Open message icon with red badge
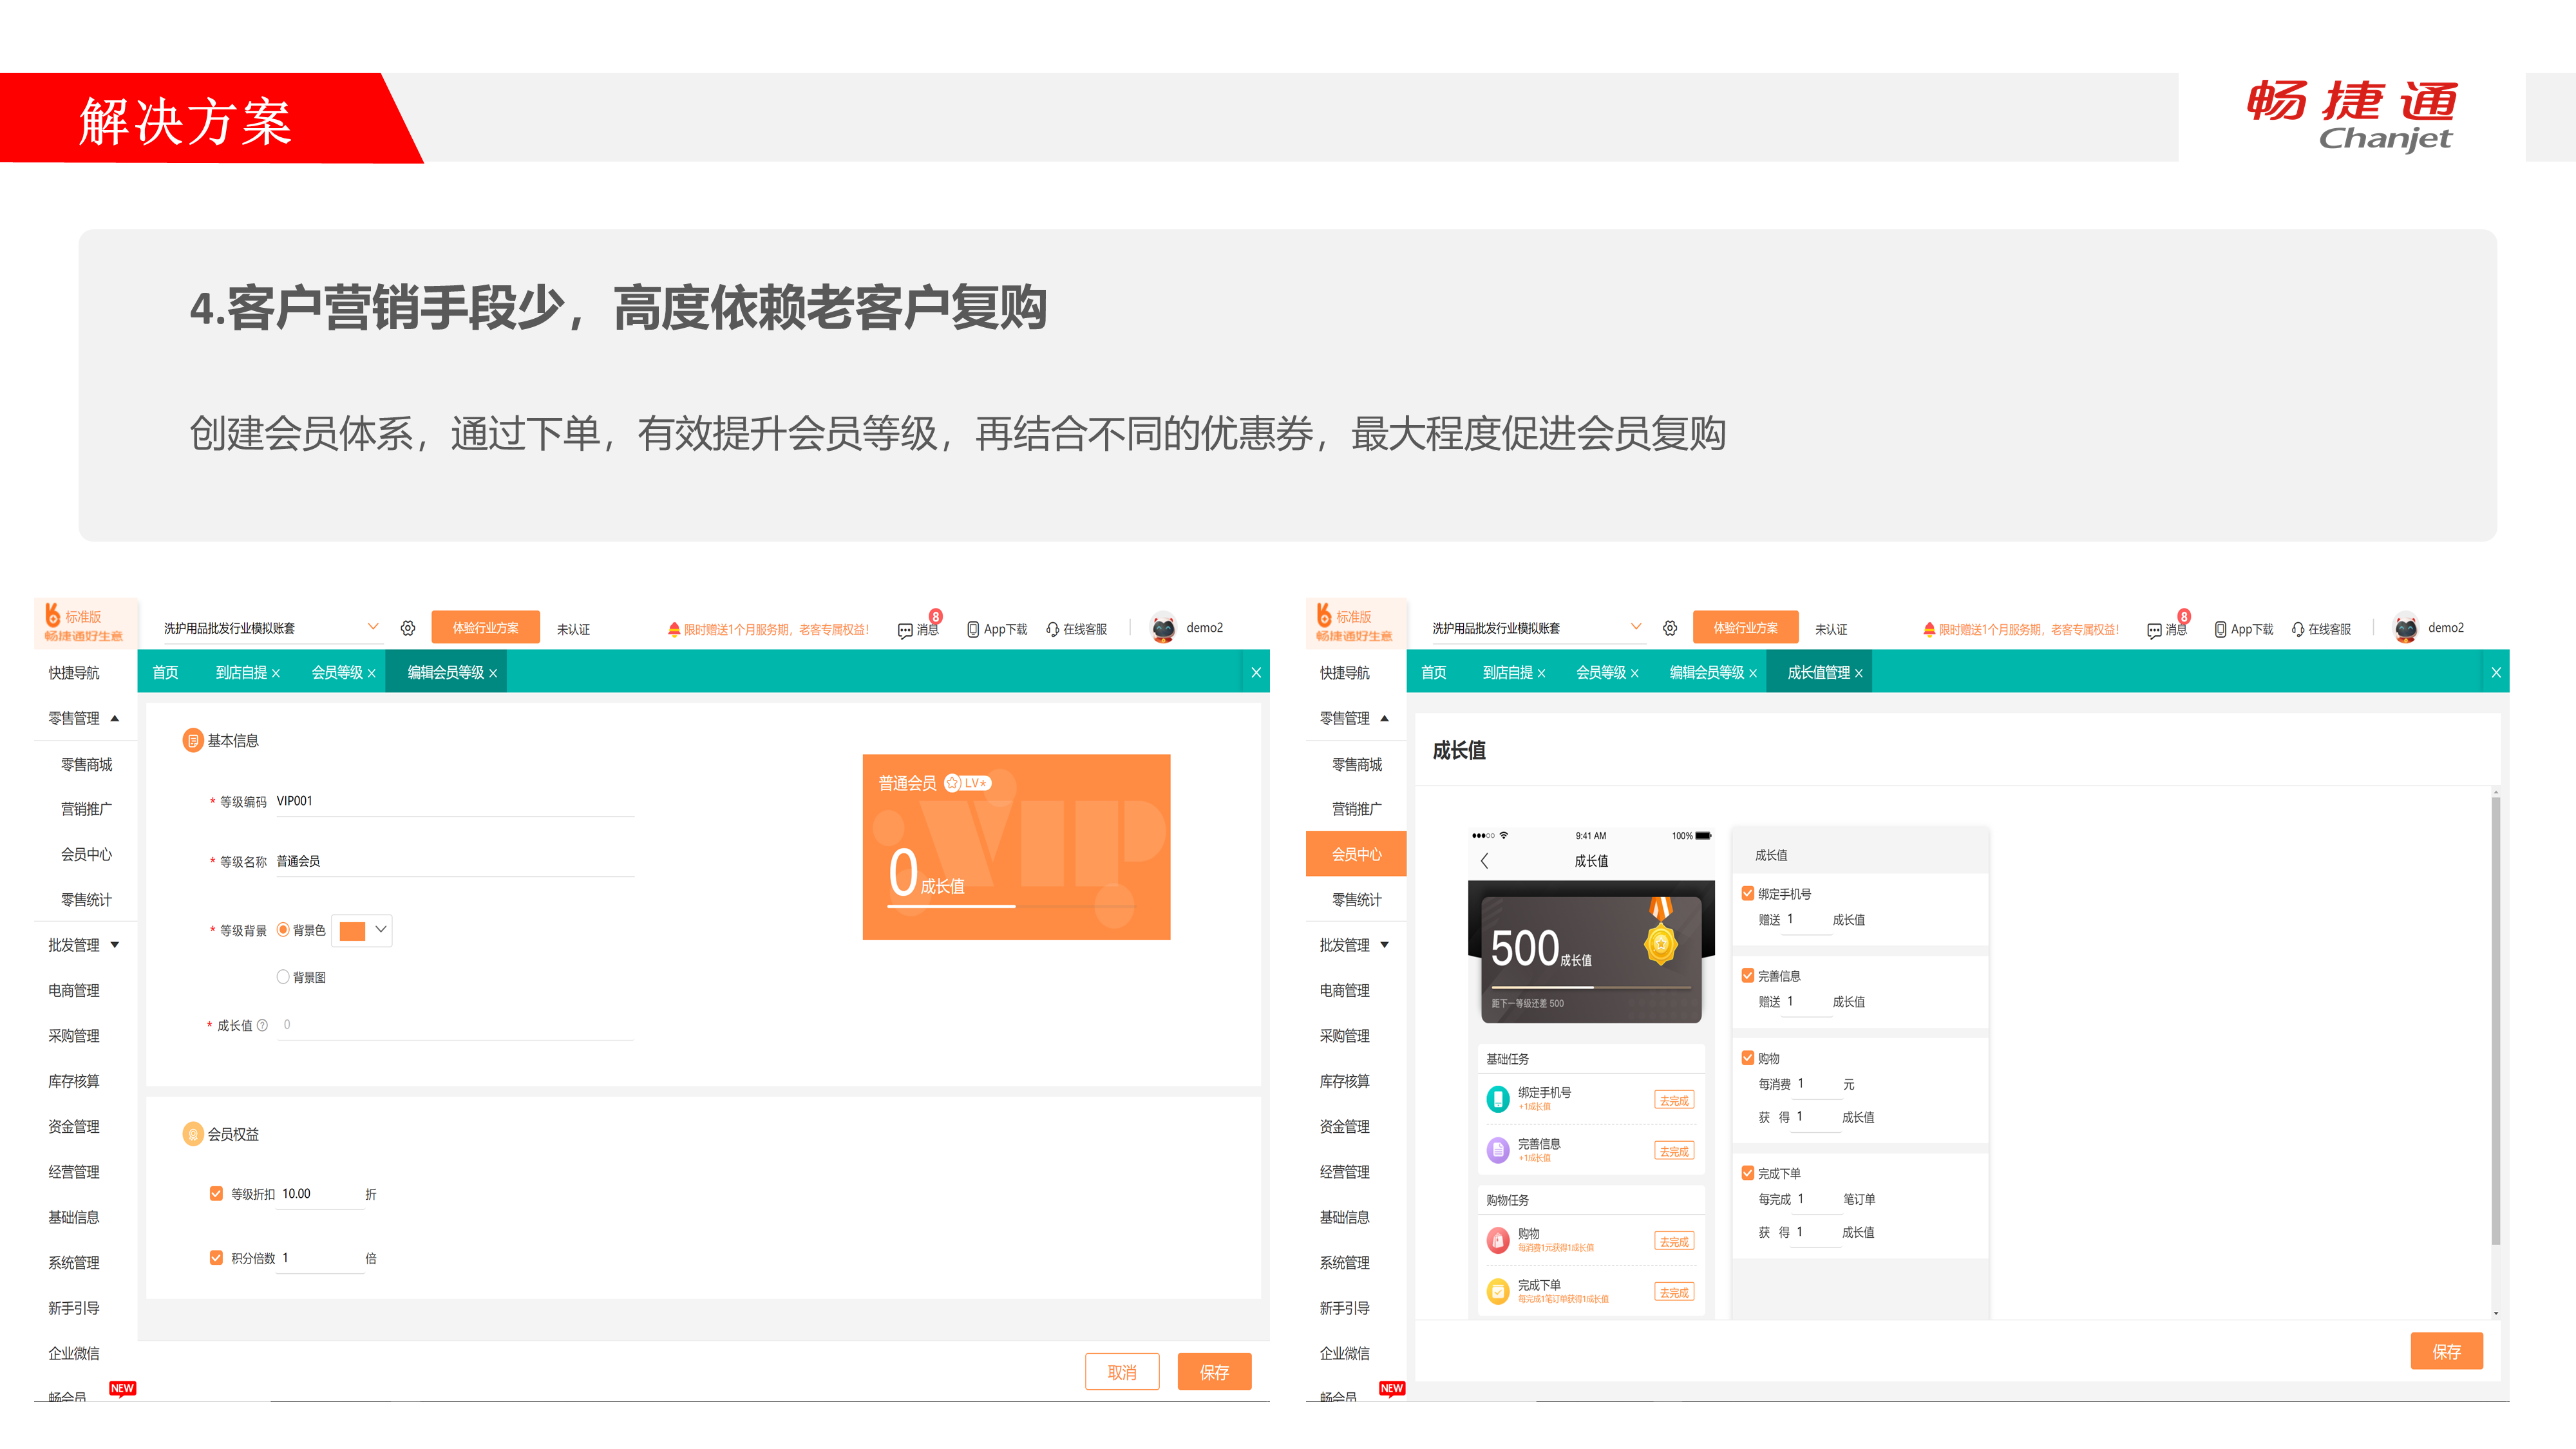The width and height of the screenshot is (2576, 1449). pos(906,630)
